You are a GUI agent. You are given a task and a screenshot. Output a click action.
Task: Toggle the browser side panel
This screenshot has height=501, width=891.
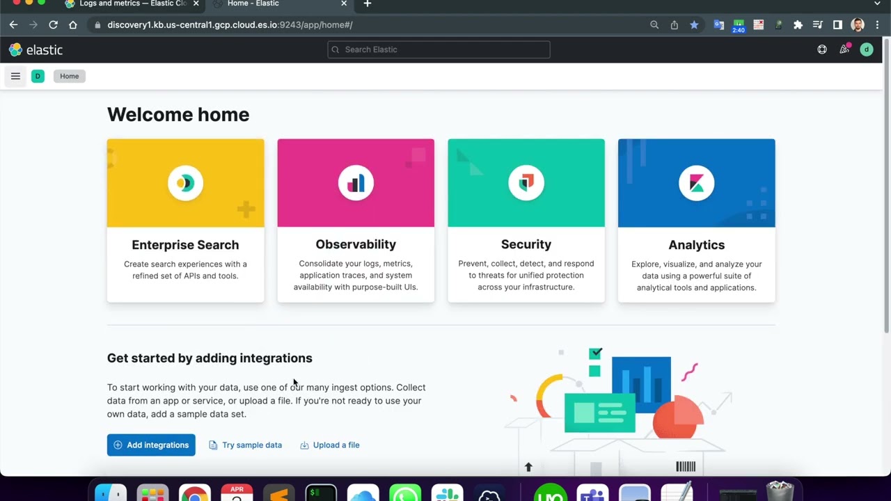pos(837,24)
